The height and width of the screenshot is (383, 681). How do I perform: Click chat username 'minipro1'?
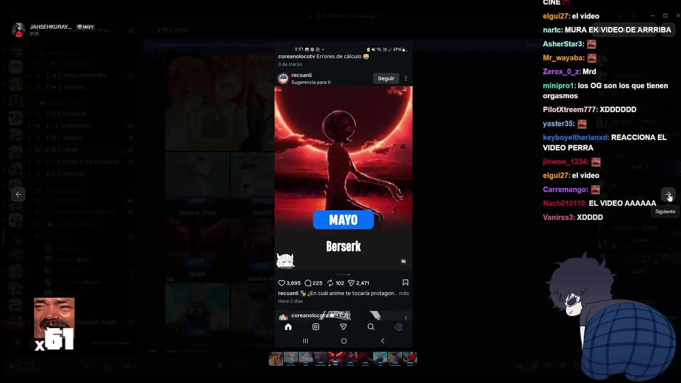tap(559, 86)
